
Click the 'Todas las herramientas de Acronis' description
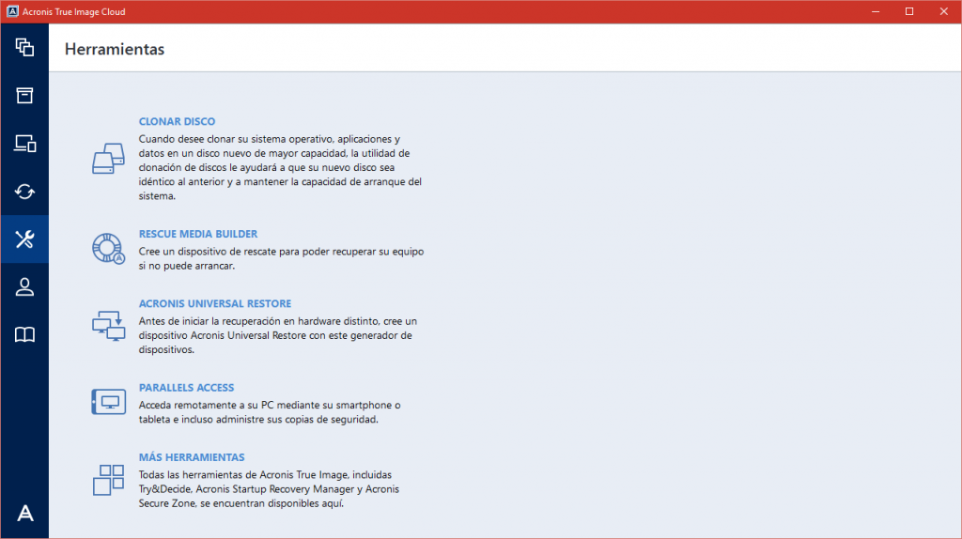click(x=269, y=488)
